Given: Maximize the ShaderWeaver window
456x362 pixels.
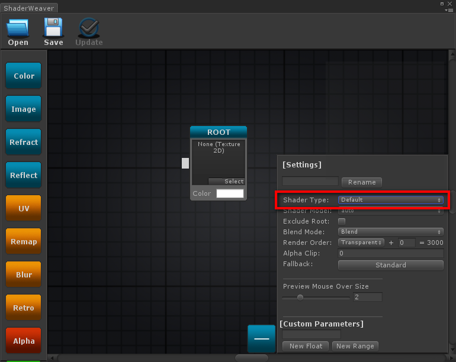Looking at the screenshot, I should pyautogui.click(x=442, y=4).
